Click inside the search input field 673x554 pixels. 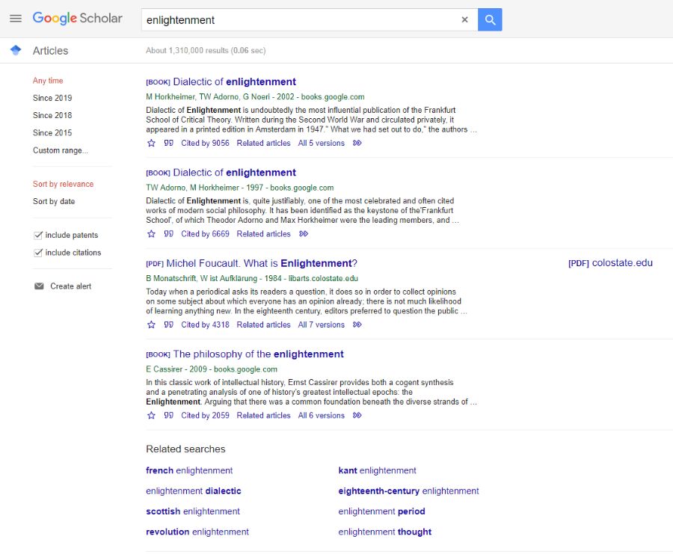(299, 19)
